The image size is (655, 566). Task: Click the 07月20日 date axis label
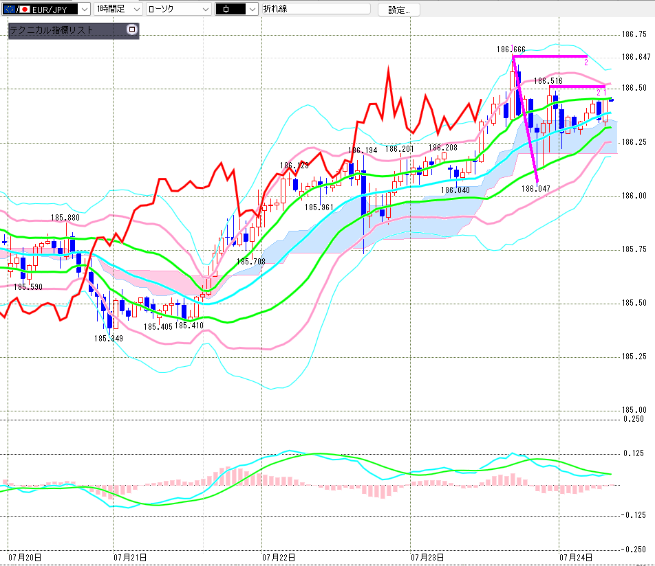25,557
